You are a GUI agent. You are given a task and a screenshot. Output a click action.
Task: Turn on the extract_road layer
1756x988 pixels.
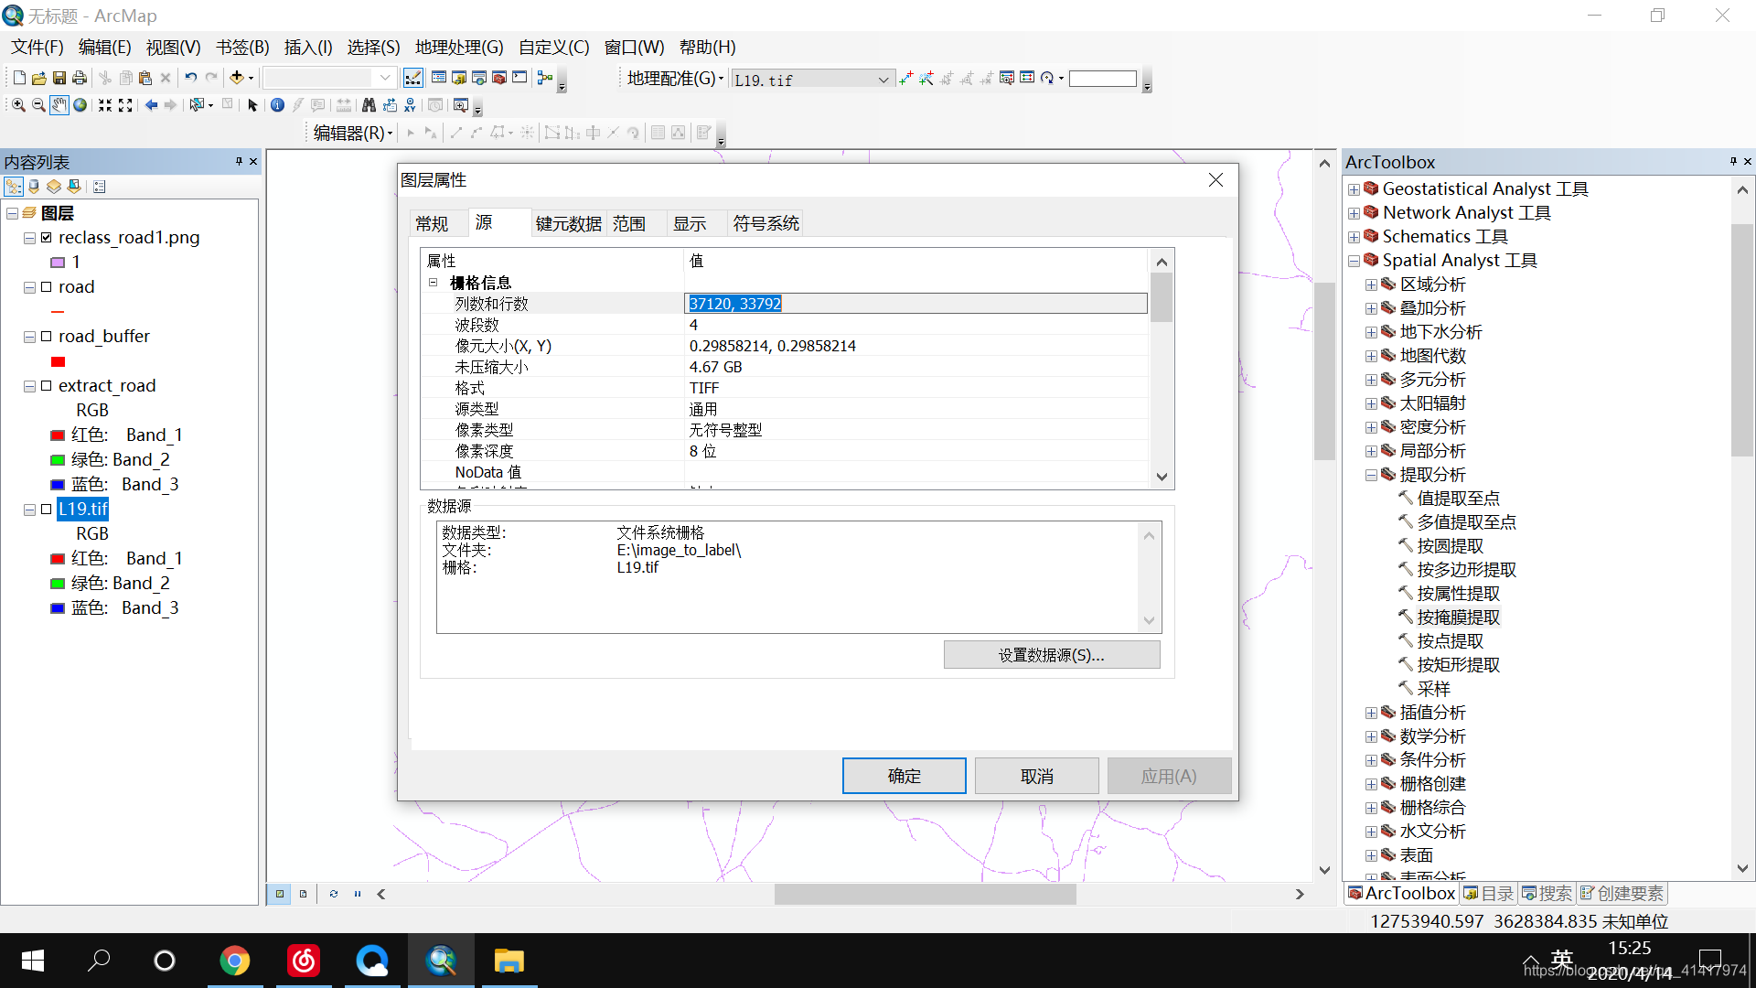click(47, 386)
